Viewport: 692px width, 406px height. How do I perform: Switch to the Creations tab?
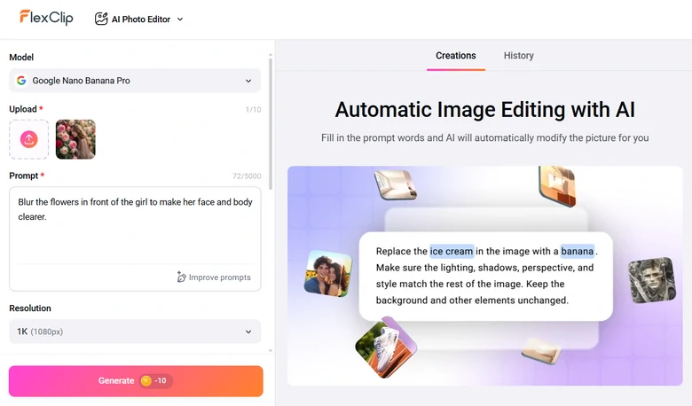[x=455, y=56]
